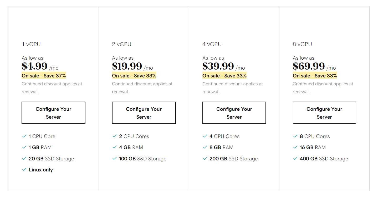Click On sale - Save 33% under $19.99
Screen dimensions: 378x199
(134, 76)
